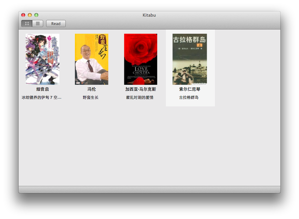Viewport: 299px width, 219px height.
Task: Select the 冰结镜界的伊甸 book cover
Action: [43, 59]
